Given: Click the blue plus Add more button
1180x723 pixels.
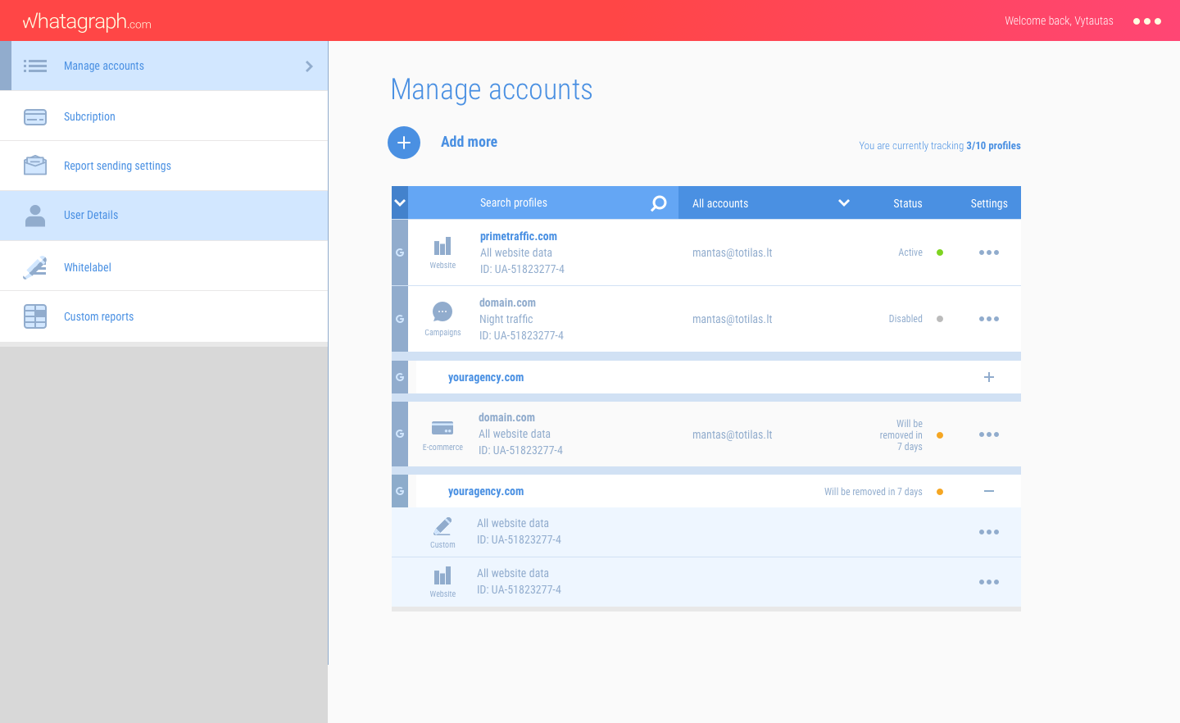Looking at the screenshot, I should pos(404,143).
